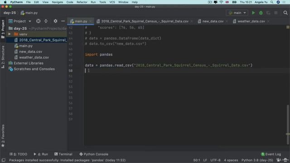
Task: Open the Structure side tool window
Action: [3, 57]
